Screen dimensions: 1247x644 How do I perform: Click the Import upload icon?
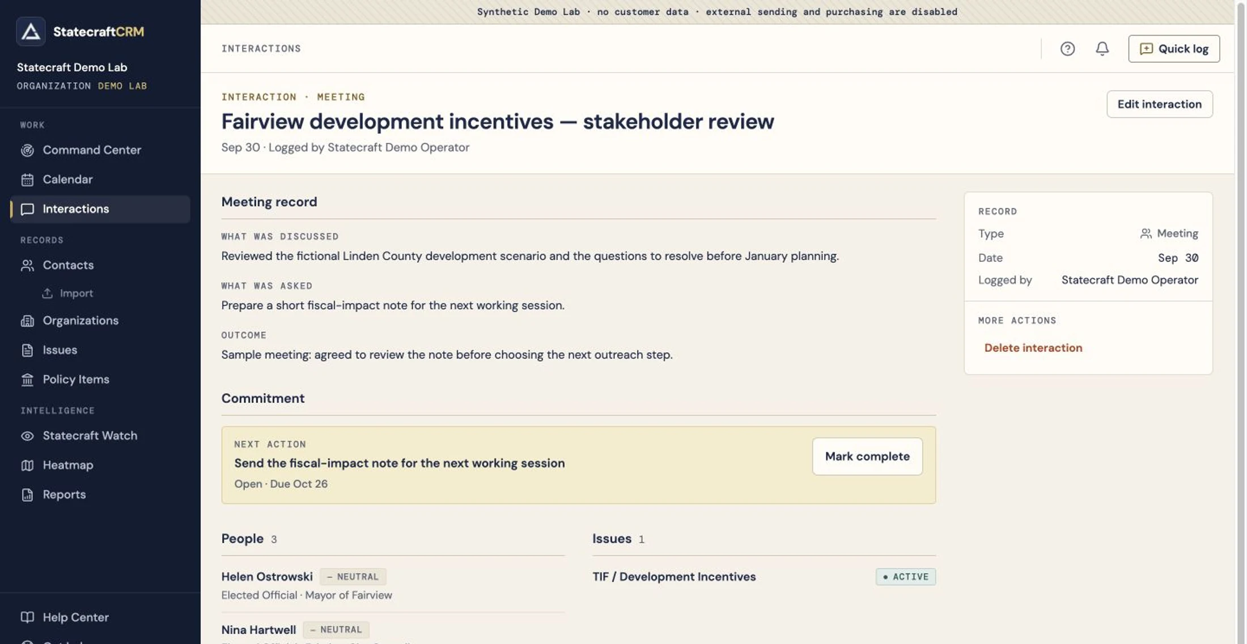point(48,293)
